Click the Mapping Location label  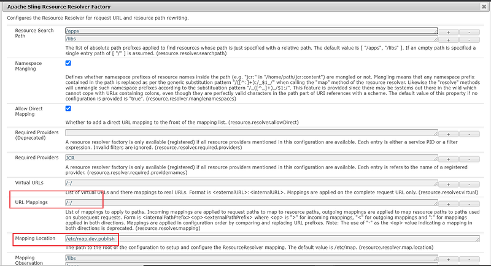point(35,238)
